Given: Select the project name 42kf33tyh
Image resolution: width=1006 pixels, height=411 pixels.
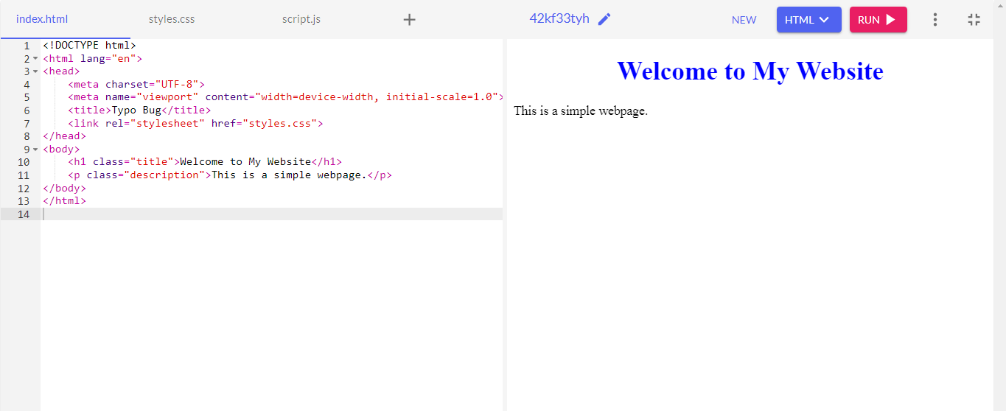Looking at the screenshot, I should point(559,18).
